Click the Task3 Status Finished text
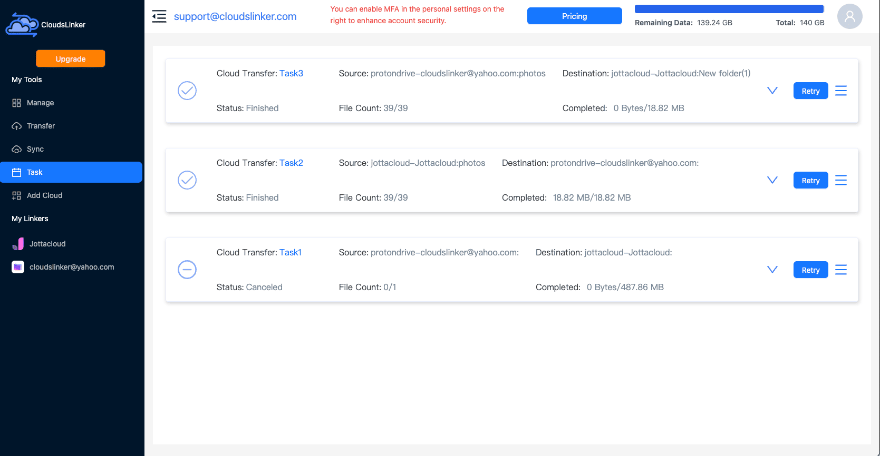The width and height of the screenshot is (880, 456). click(x=247, y=108)
